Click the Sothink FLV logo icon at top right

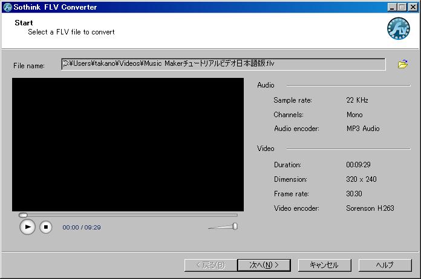pyautogui.click(x=399, y=28)
